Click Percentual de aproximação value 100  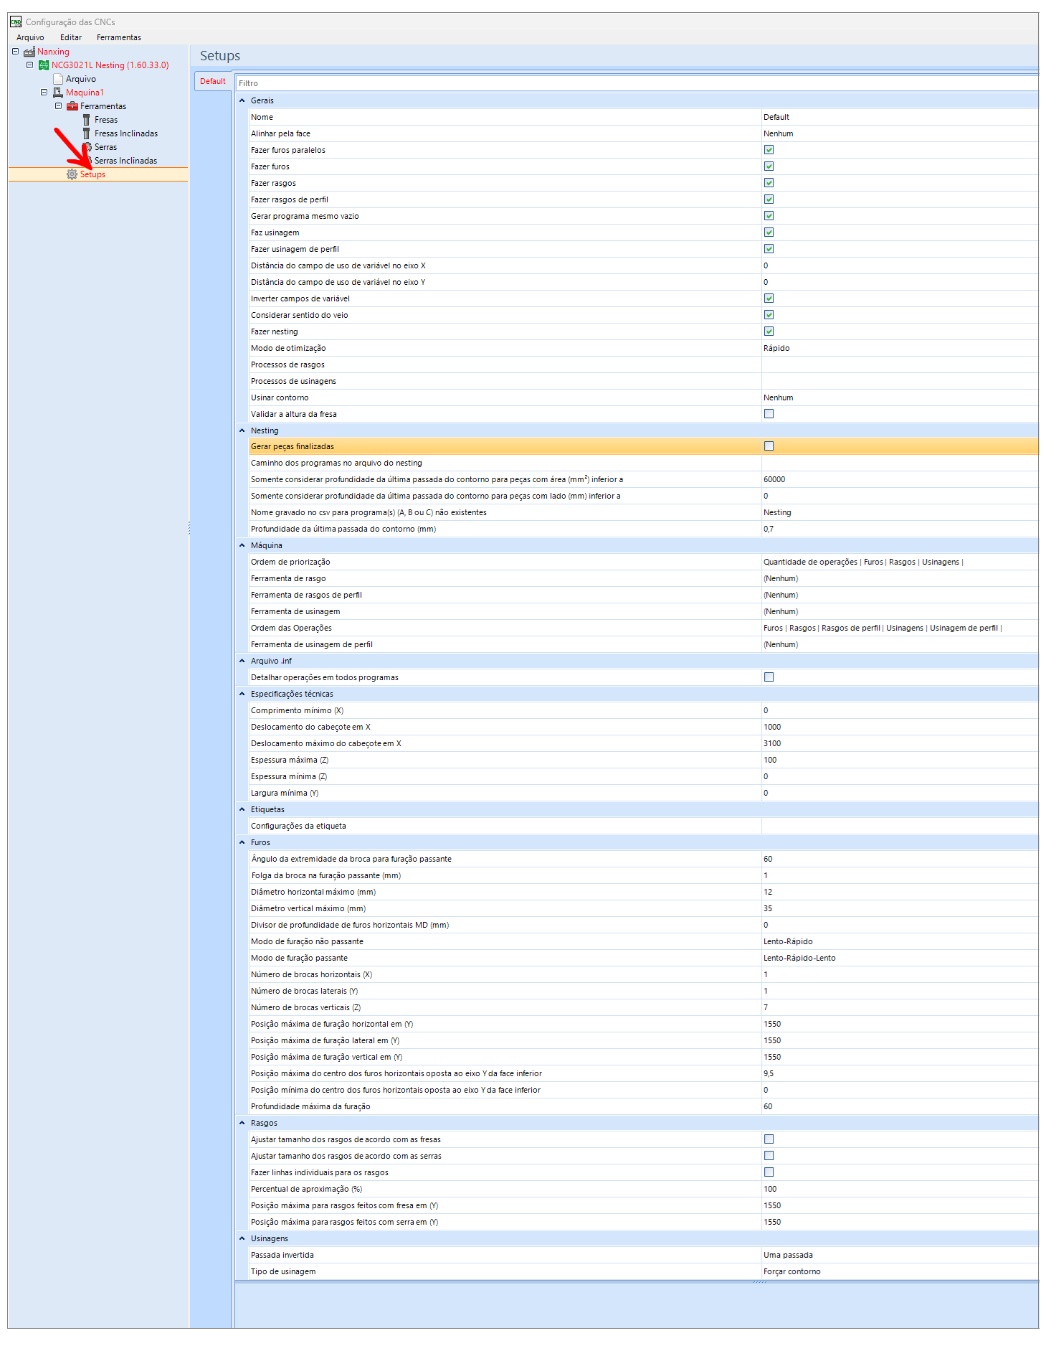tap(770, 1189)
